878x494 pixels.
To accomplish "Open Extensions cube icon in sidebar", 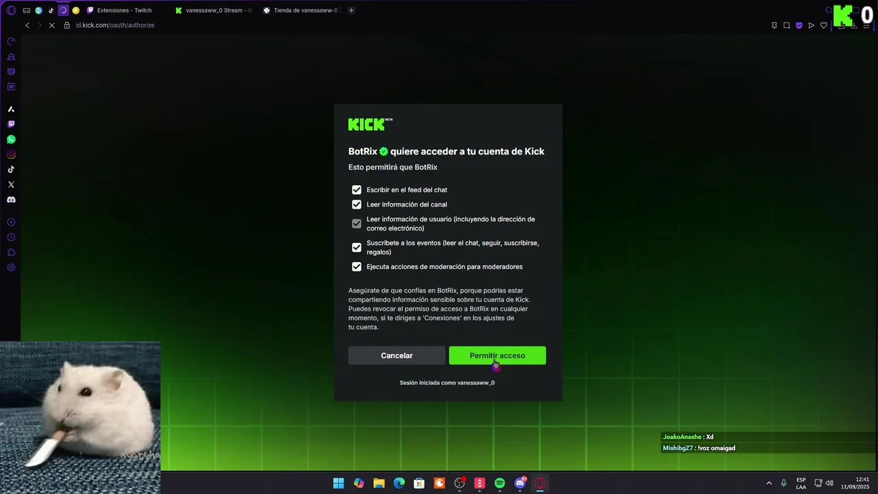I will (11, 252).
